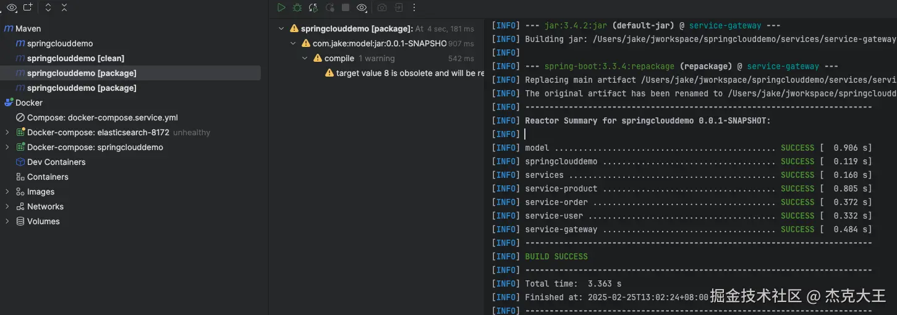The width and height of the screenshot is (897, 315).
Task: Toggle the Services view options eye icon
Action: tap(12, 7)
